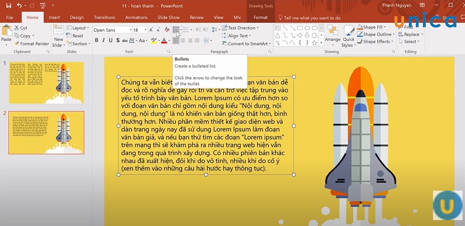Select the five-point star shape
Viewport: 465px width, 226px height.
click(x=315, y=43)
